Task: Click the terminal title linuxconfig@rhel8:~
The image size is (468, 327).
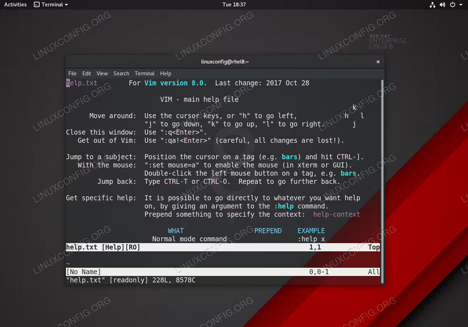Action: [225, 62]
